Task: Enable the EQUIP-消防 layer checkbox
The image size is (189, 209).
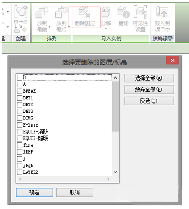Action: pos(20,132)
